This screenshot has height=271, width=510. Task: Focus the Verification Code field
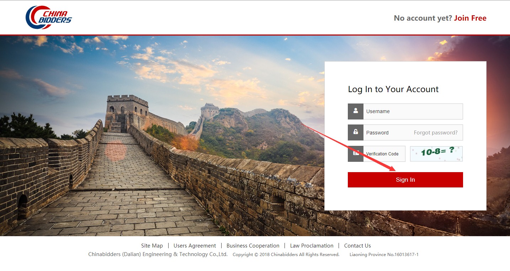click(384, 154)
